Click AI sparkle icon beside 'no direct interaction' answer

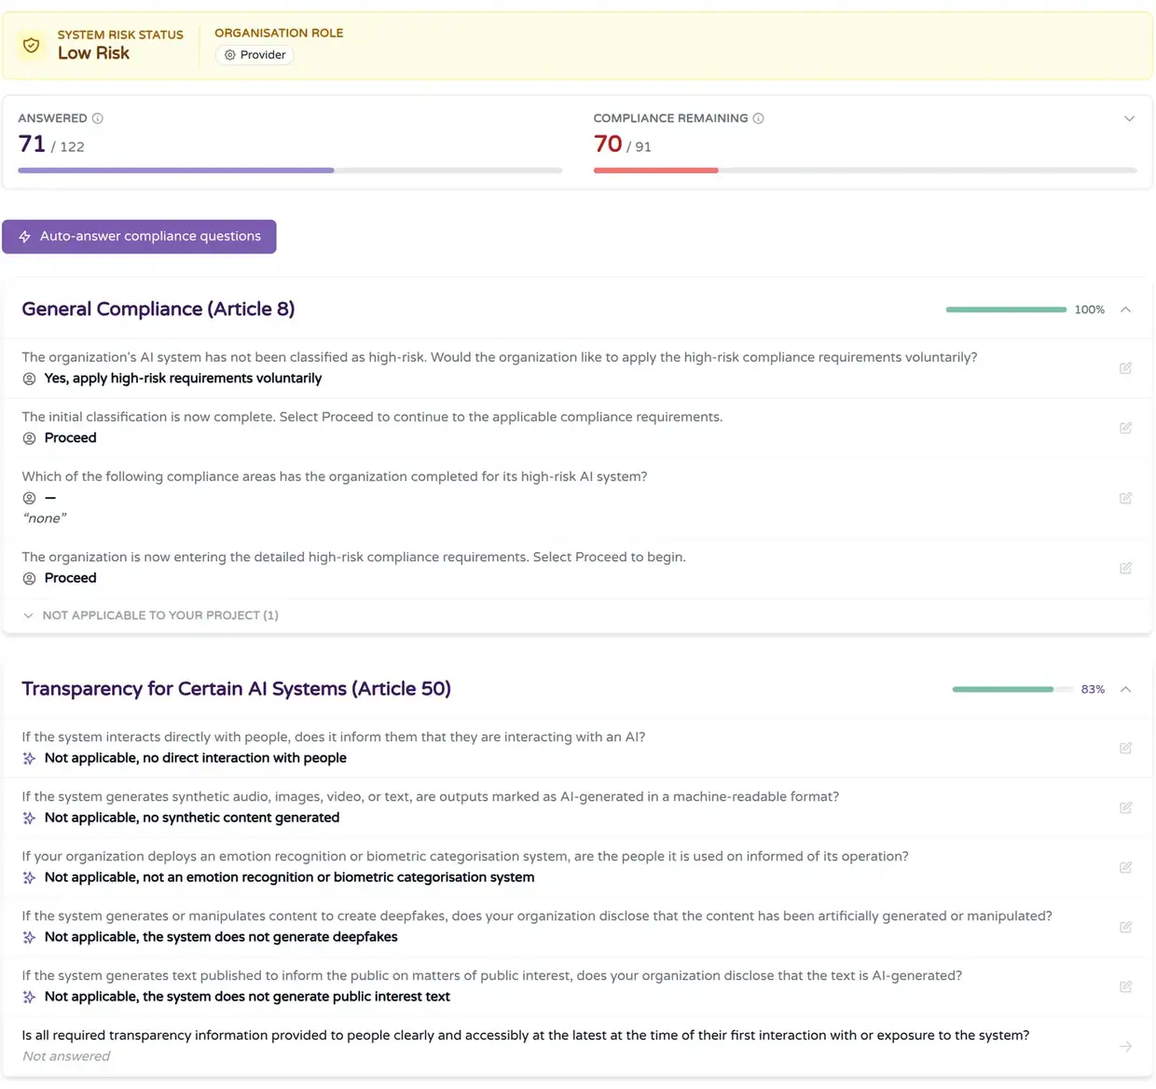pyautogui.click(x=29, y=758)
